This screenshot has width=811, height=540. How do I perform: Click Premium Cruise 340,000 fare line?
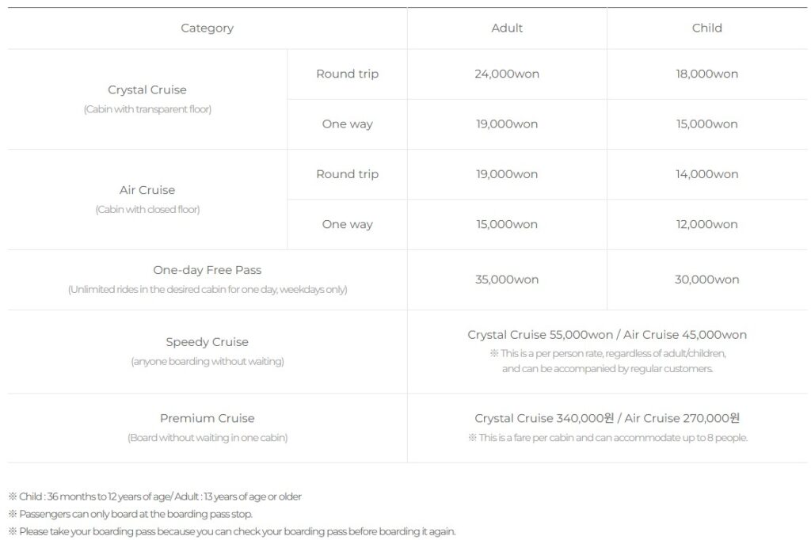[607, 418]
